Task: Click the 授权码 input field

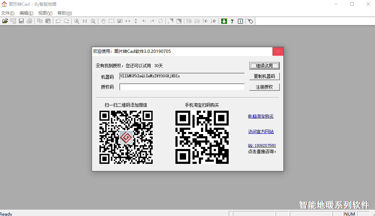Action: point(182,87)
